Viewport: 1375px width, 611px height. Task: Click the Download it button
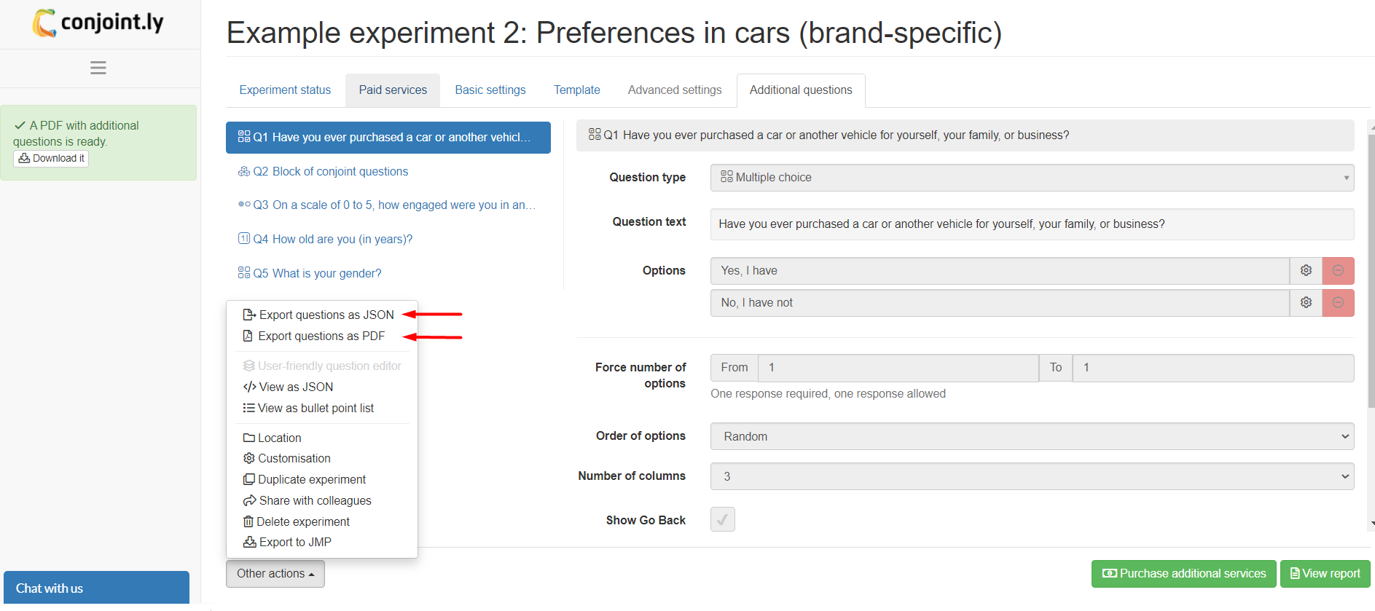click(51, 159)
